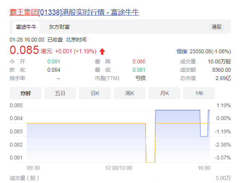
Task: Switch to the 富途牛牛 source tab
Action: click(x=26, y=27)
